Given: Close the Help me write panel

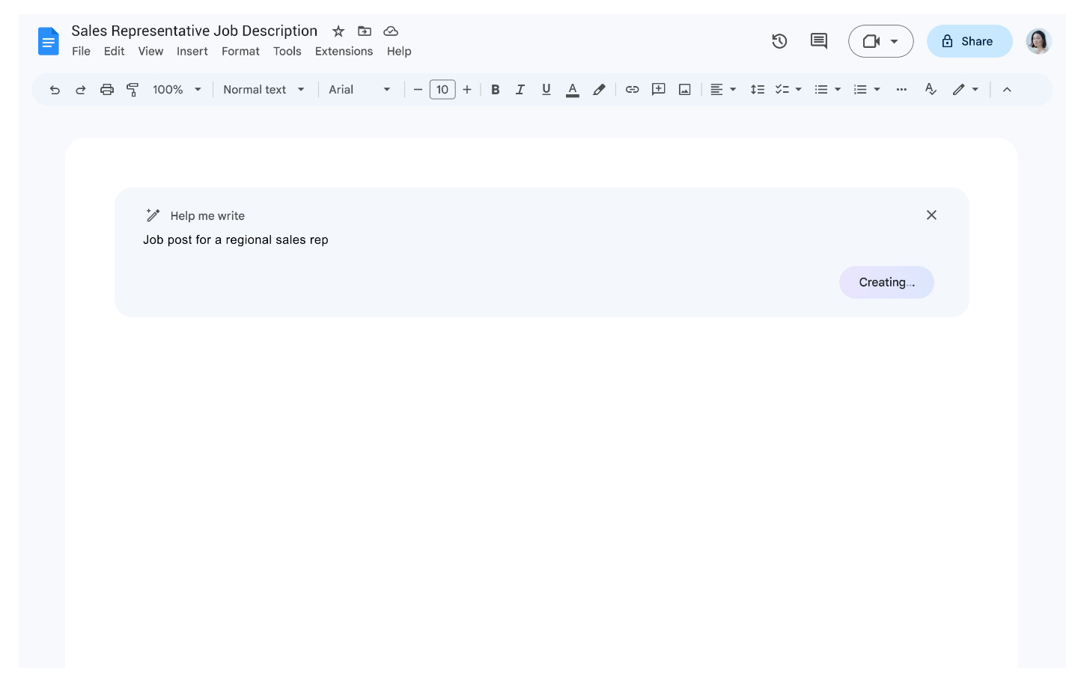Looking at the screenshot, I should pyautogui.click(x=931, y=216).
